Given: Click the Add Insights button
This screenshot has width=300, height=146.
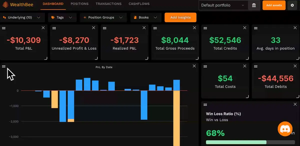Looking at the screenshot, I should coord(180,17).
